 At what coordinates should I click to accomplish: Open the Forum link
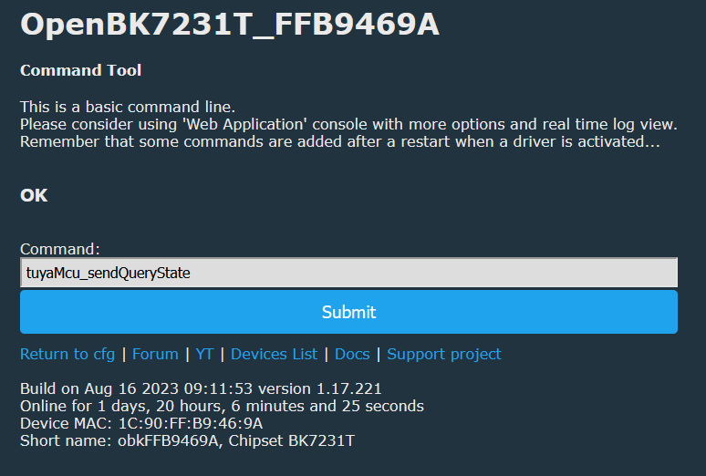(155, 354)
